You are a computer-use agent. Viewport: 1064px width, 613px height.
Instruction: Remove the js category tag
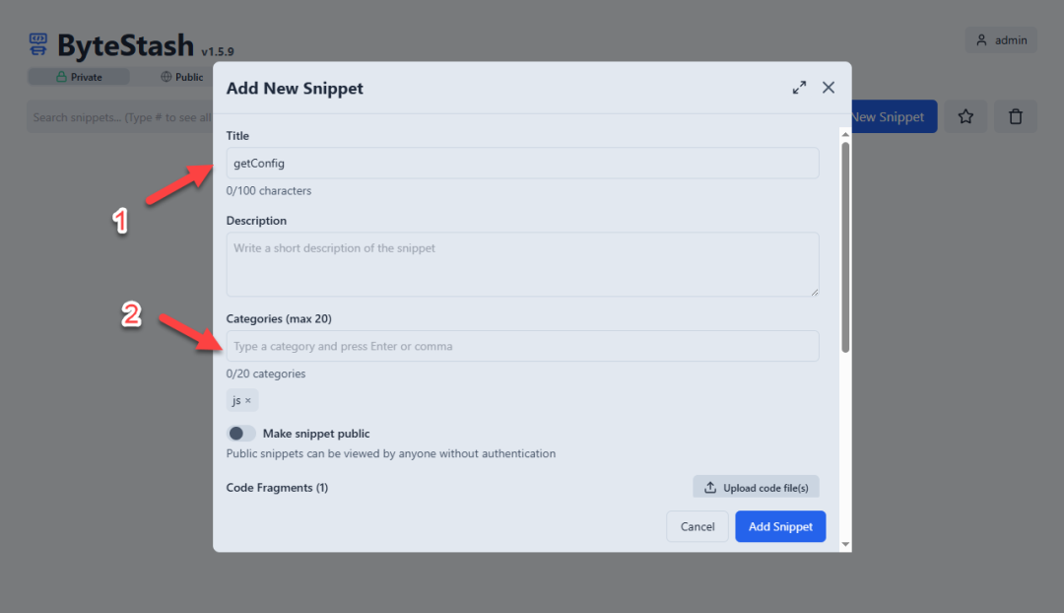(x=248, y=400)
